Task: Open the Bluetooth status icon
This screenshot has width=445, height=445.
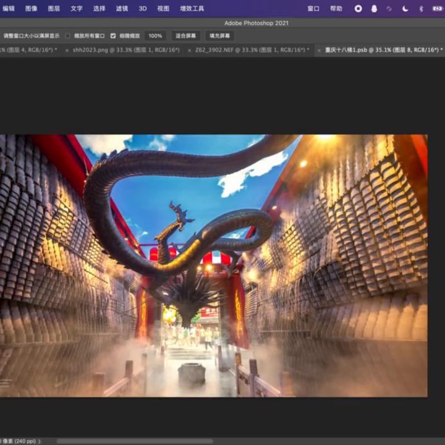Action: click(x=421, y=9)
